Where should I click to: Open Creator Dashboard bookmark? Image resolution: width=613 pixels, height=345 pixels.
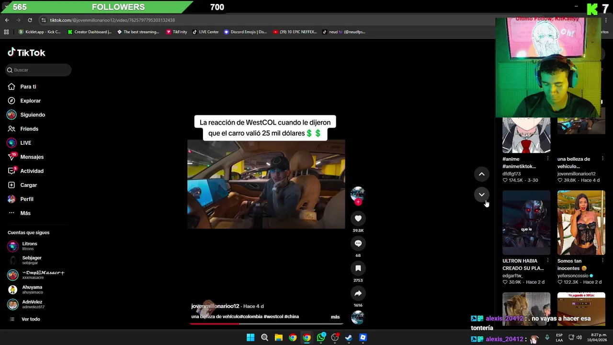pos(90,32)
